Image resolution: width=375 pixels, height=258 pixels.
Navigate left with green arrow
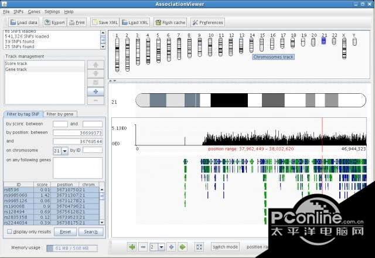coord(132,247)
